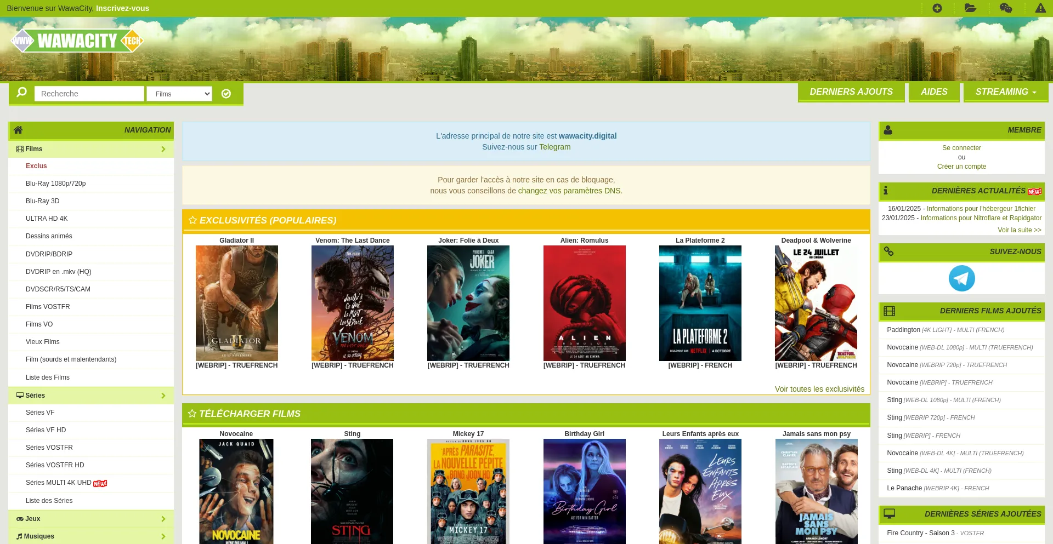The height and width of the screenshot is (544, 1053).
Task: Click the WawaCity logo
Action: coord(77,41)
